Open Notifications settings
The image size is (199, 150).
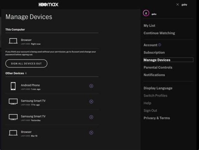point(154,75)
